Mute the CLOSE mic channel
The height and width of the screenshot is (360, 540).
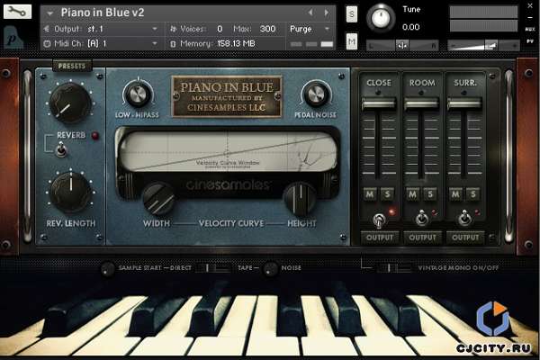(x=370, y=194)
